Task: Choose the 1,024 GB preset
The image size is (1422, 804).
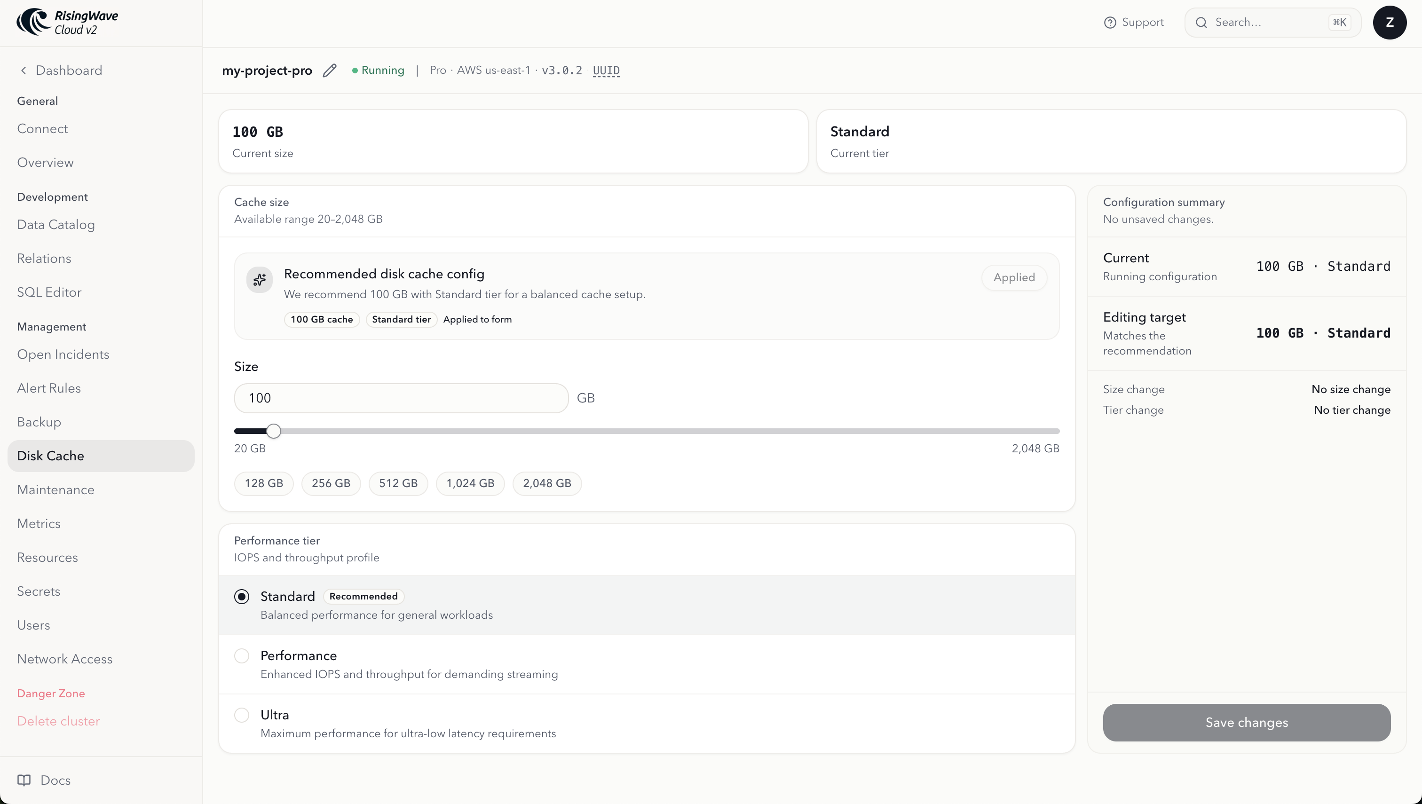Action: [470, 483]
